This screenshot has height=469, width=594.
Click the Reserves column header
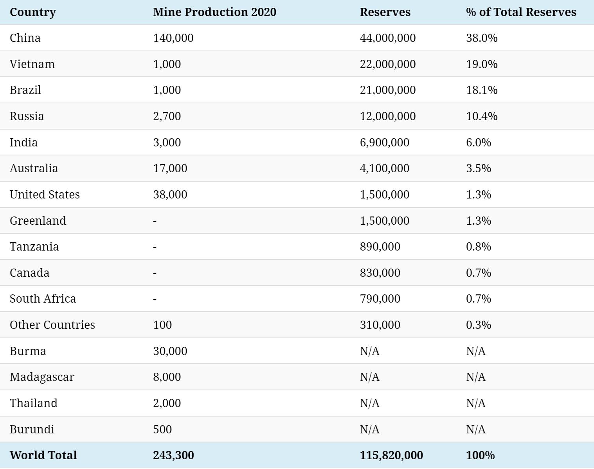click(385, 12)
